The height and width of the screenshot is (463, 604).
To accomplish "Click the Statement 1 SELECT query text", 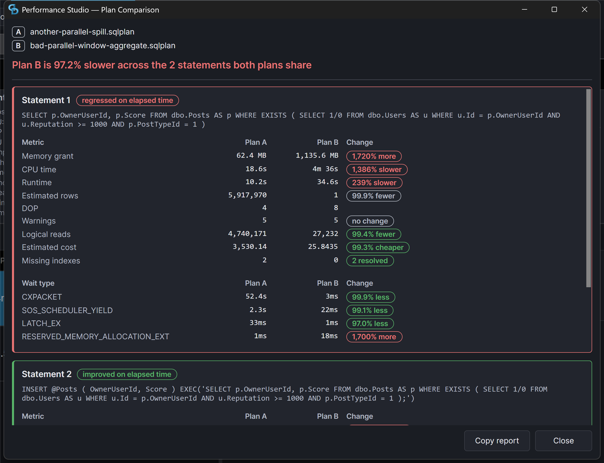I will (291, 120).
